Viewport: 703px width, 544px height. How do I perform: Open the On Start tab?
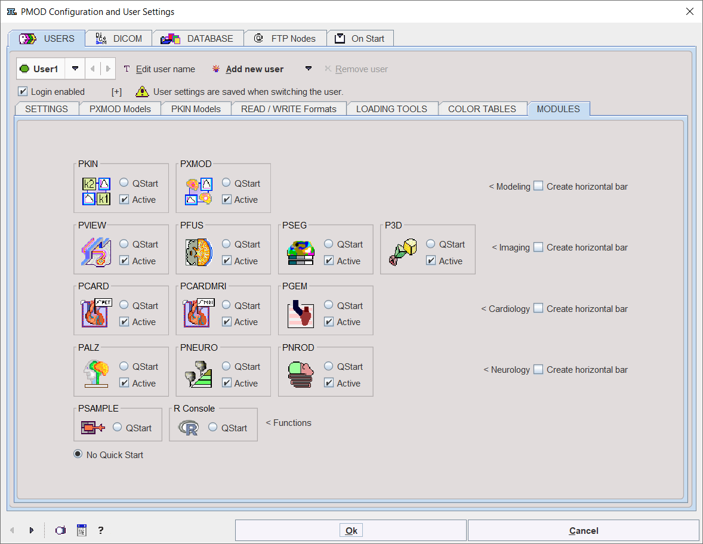tap(360, 39)
